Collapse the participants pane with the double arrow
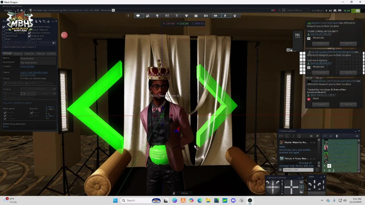Image resolution: width=365 pixels, height=205 pixels. coord(356,136)
